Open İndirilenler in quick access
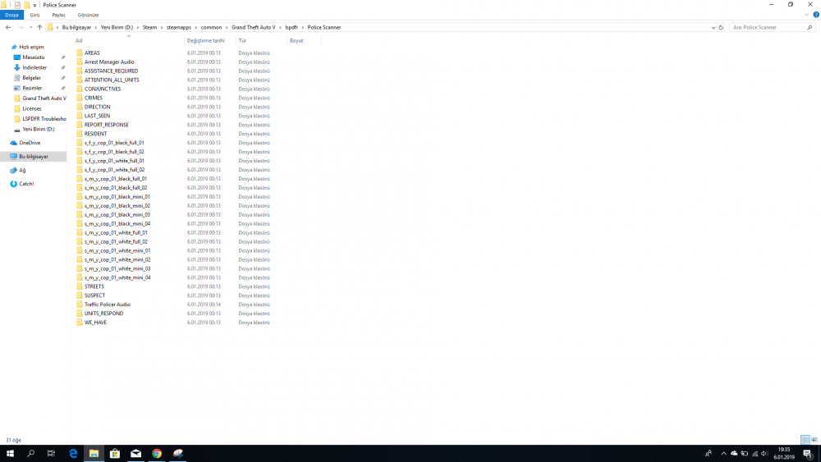 (x=34, y=67)
